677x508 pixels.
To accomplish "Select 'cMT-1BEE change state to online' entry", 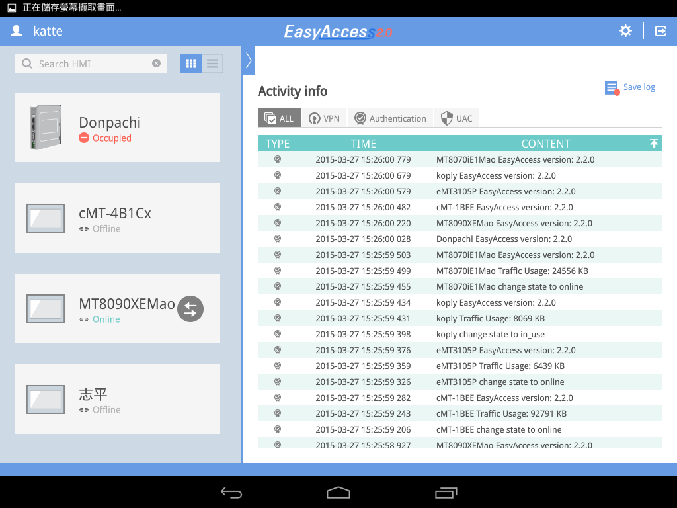I will tap(459, 429).
